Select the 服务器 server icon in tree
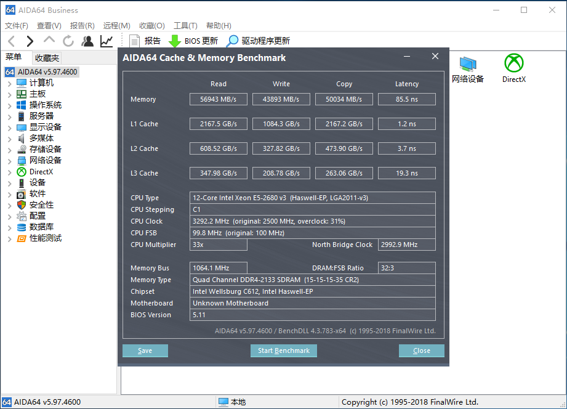 pyautogui.click(x=22, y=116)
